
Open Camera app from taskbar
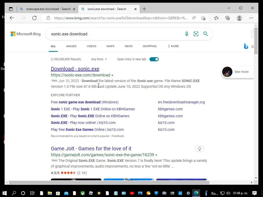pyautogui.click(x=164, y=193)
